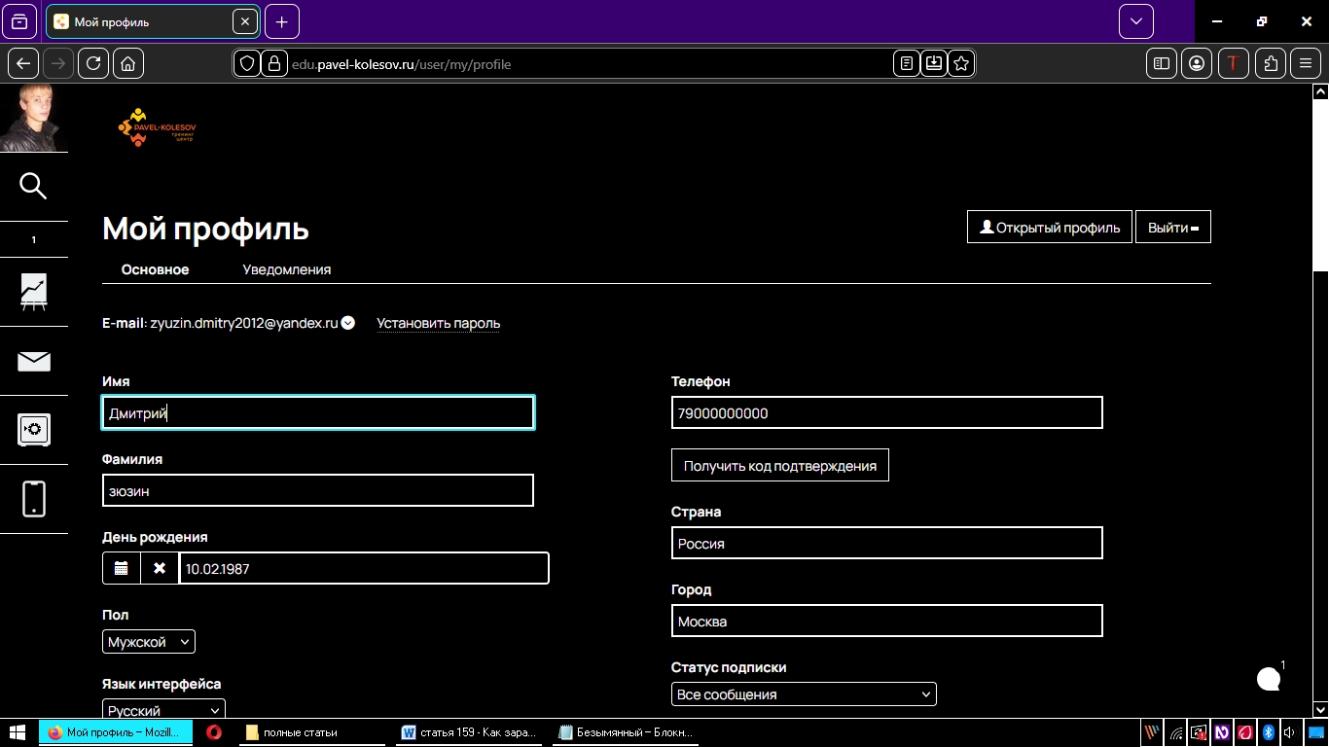Click the Pavel-Kolesov logo

(x=156, y=126)
